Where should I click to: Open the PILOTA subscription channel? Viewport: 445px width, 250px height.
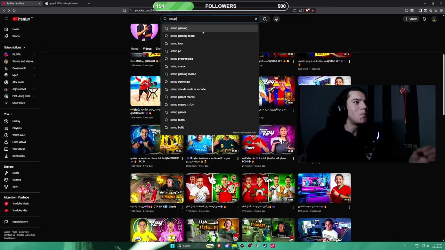point(20,54)
